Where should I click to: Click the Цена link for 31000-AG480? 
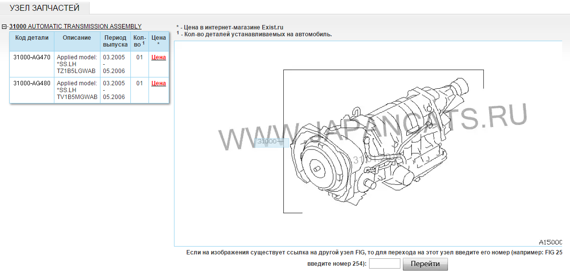tap(158, 83)
